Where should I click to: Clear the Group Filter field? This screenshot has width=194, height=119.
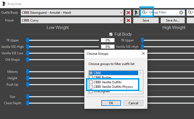(181, 12)
